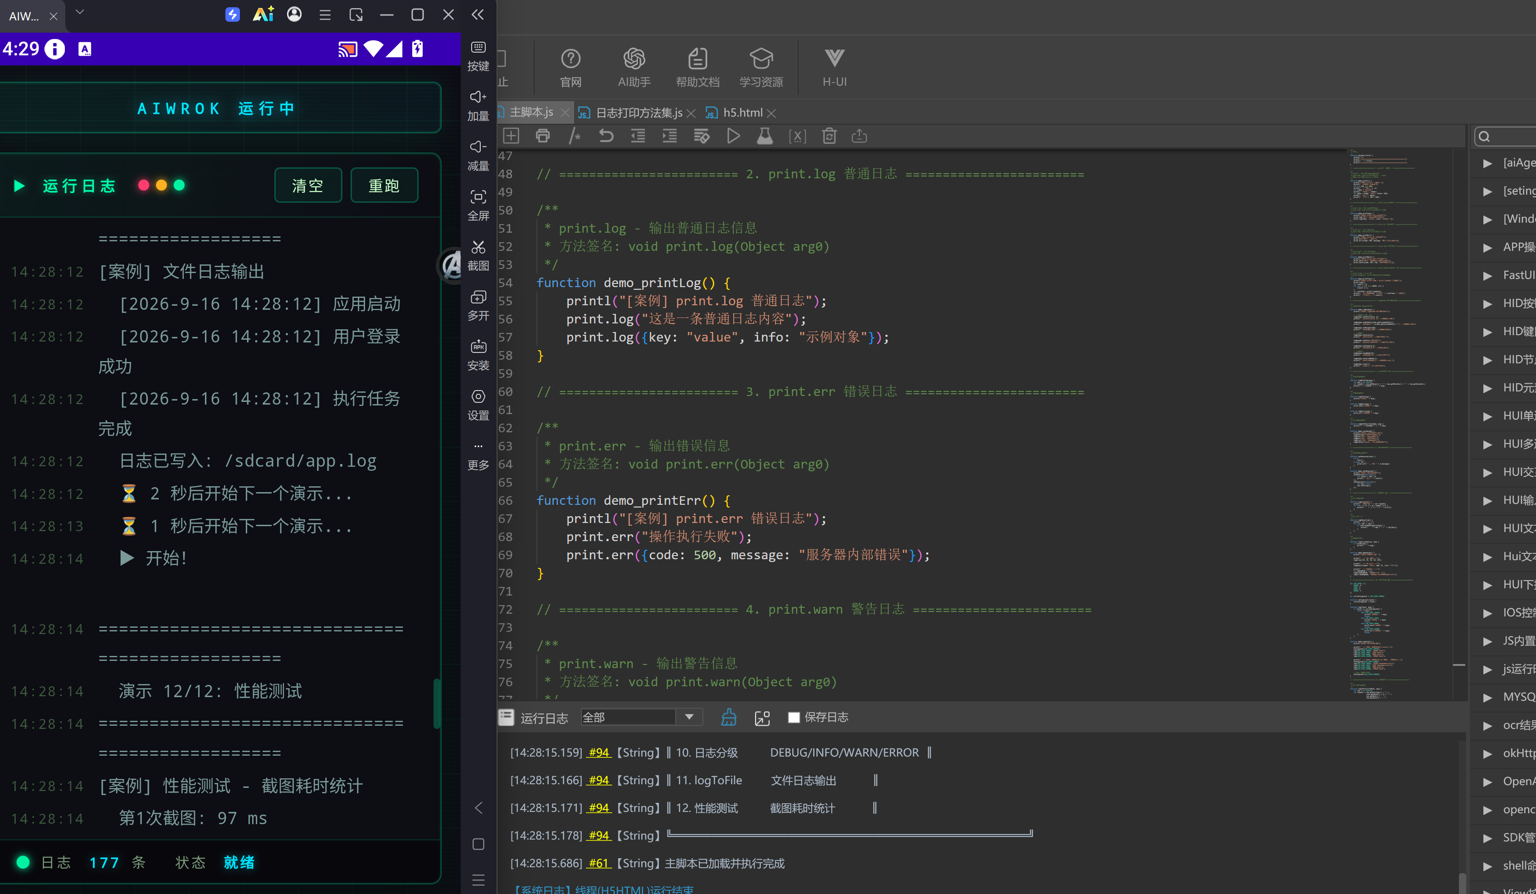Open the H-UI tool

point(834,67)
